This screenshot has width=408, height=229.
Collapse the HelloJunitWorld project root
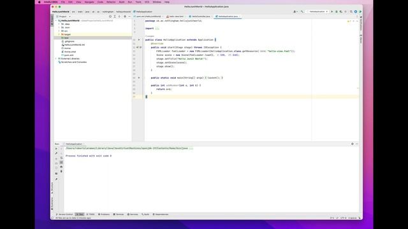pyautogui.click(x=56, y=20)
